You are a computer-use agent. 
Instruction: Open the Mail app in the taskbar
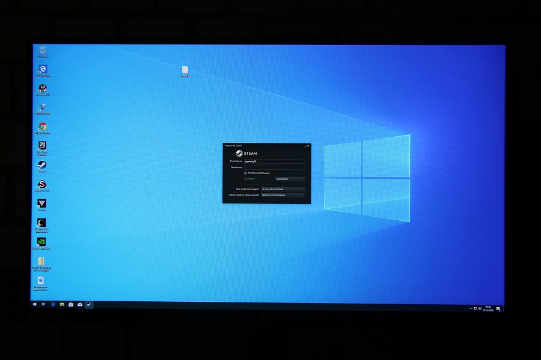coord(80,305)
